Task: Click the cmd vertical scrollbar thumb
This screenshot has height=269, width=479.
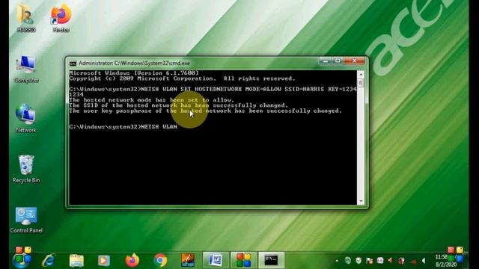Action: [x=361, y=83]
